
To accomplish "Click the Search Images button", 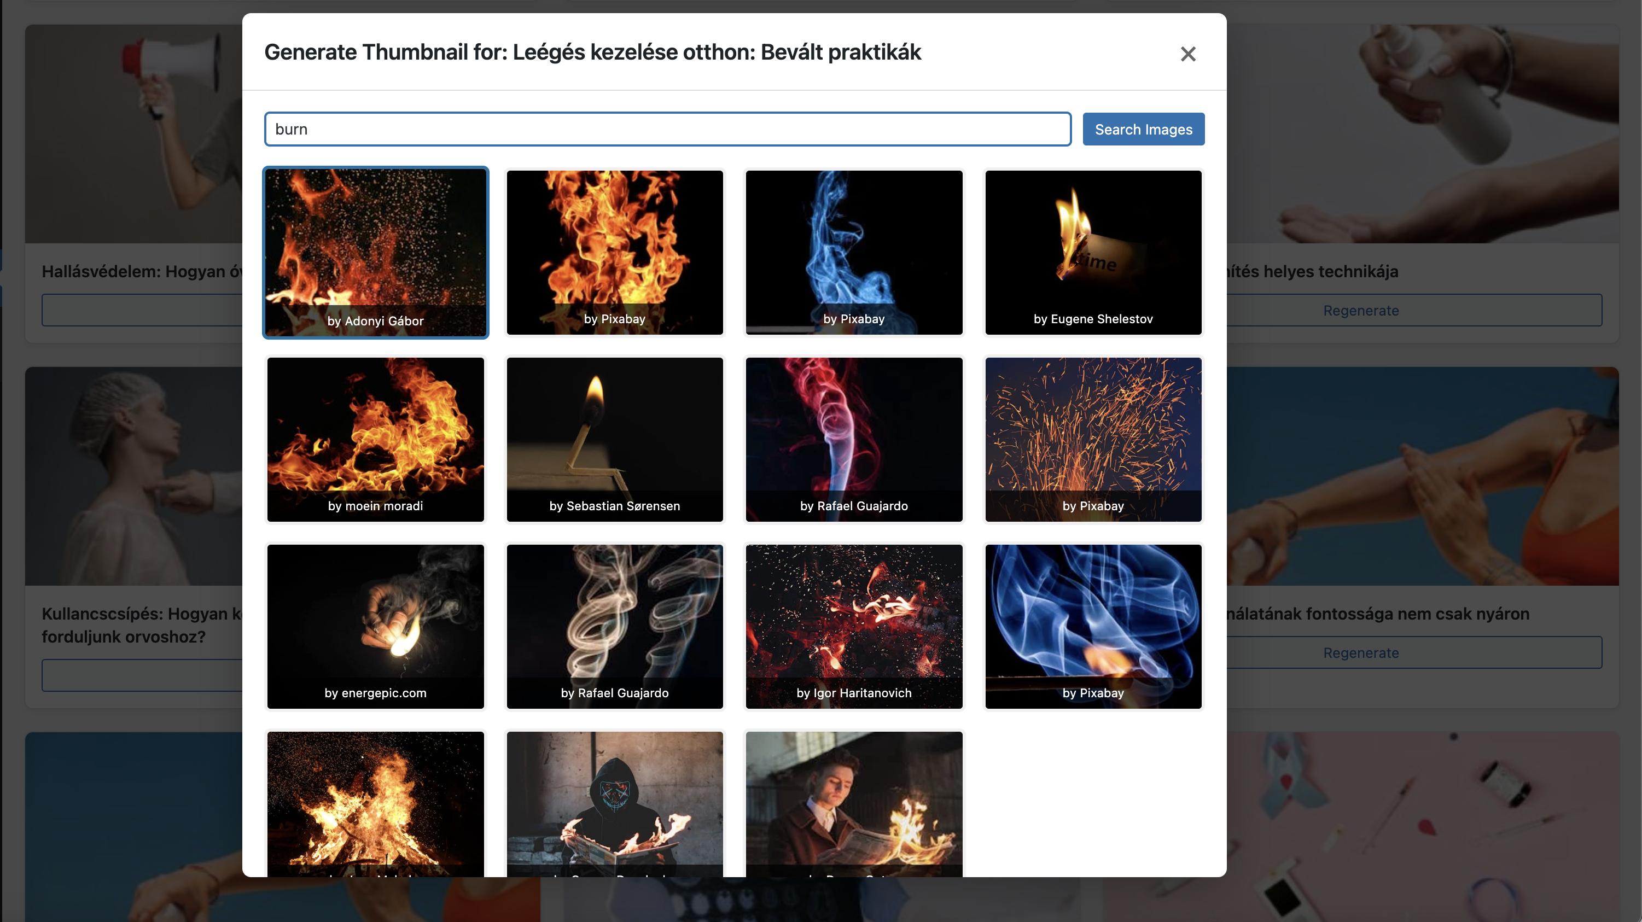I will 1144,130.
